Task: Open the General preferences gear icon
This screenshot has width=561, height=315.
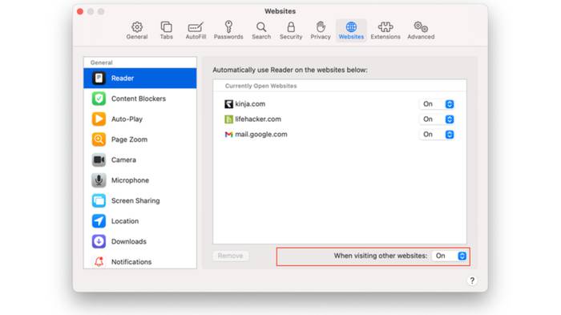Action: click(x=137, y=27)
